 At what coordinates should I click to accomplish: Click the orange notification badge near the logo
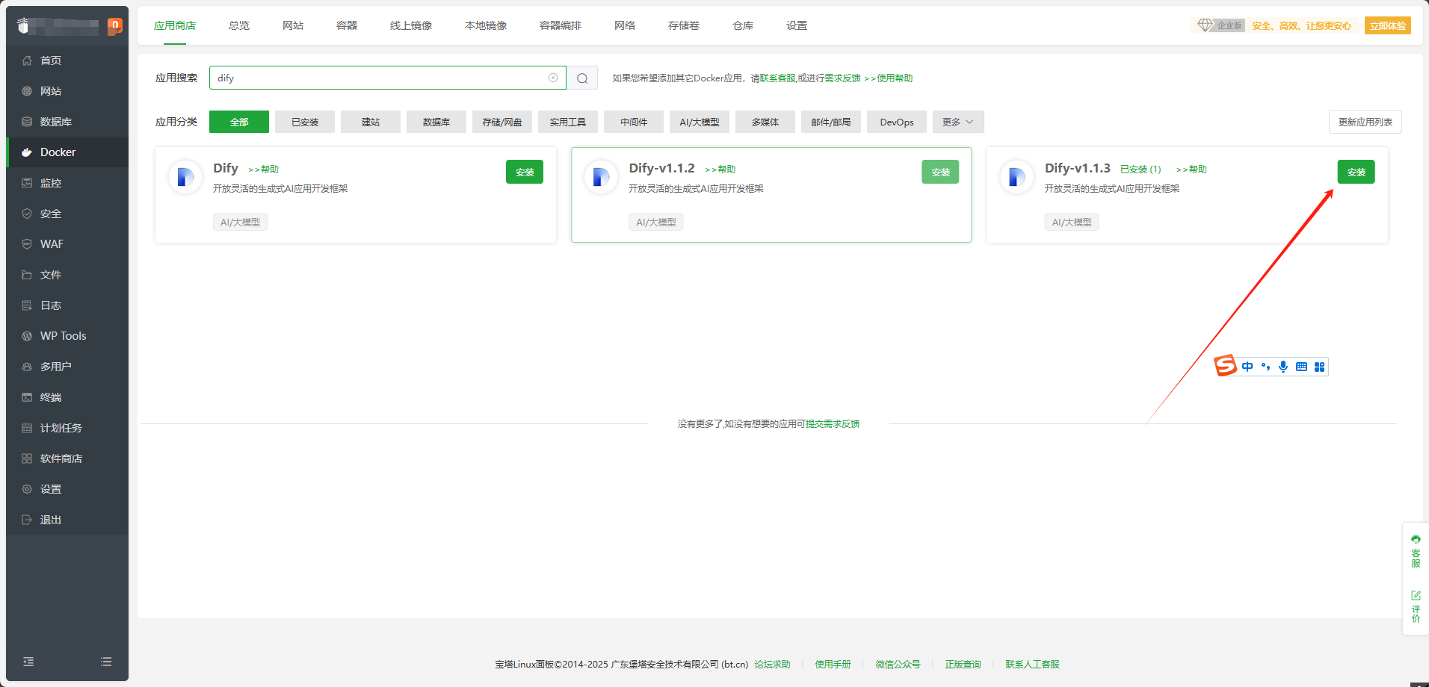(114, 26)
